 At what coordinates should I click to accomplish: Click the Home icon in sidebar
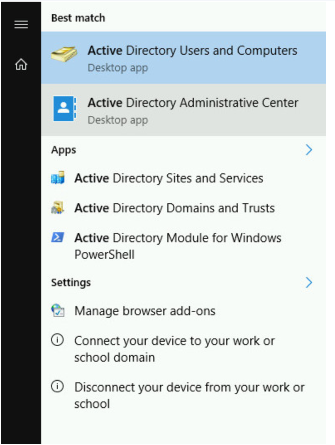tap(21, 64)
